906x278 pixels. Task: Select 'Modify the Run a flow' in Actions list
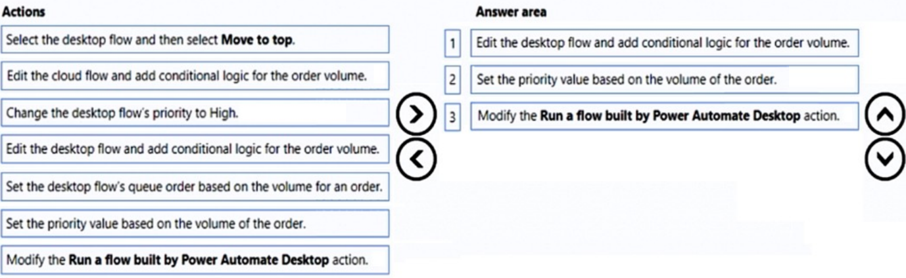point(195,260)
